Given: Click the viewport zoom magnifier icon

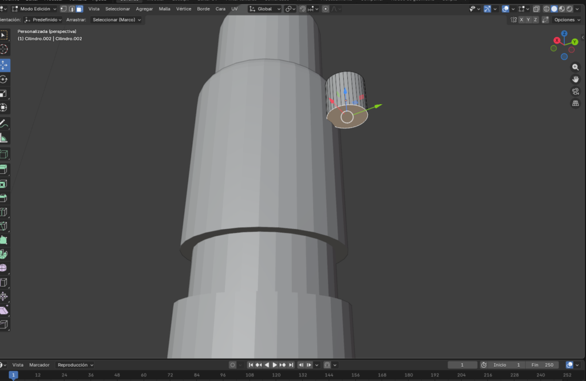Looking at the screenshot, I should 576,68.
